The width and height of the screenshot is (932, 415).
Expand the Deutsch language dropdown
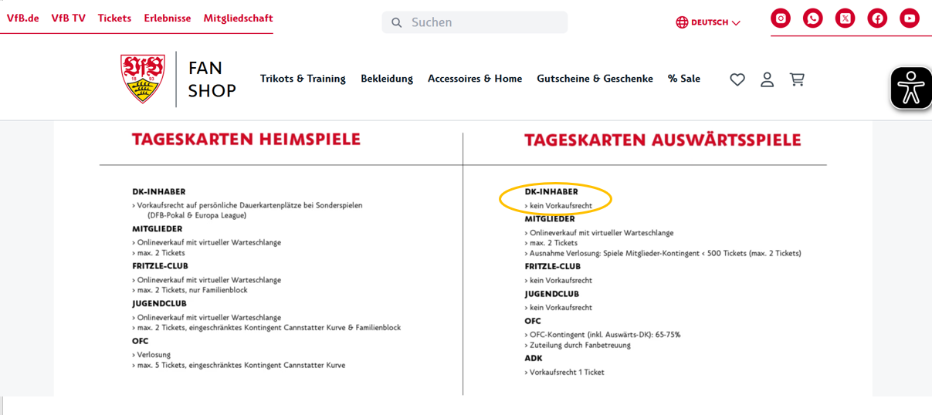(708, 22)
